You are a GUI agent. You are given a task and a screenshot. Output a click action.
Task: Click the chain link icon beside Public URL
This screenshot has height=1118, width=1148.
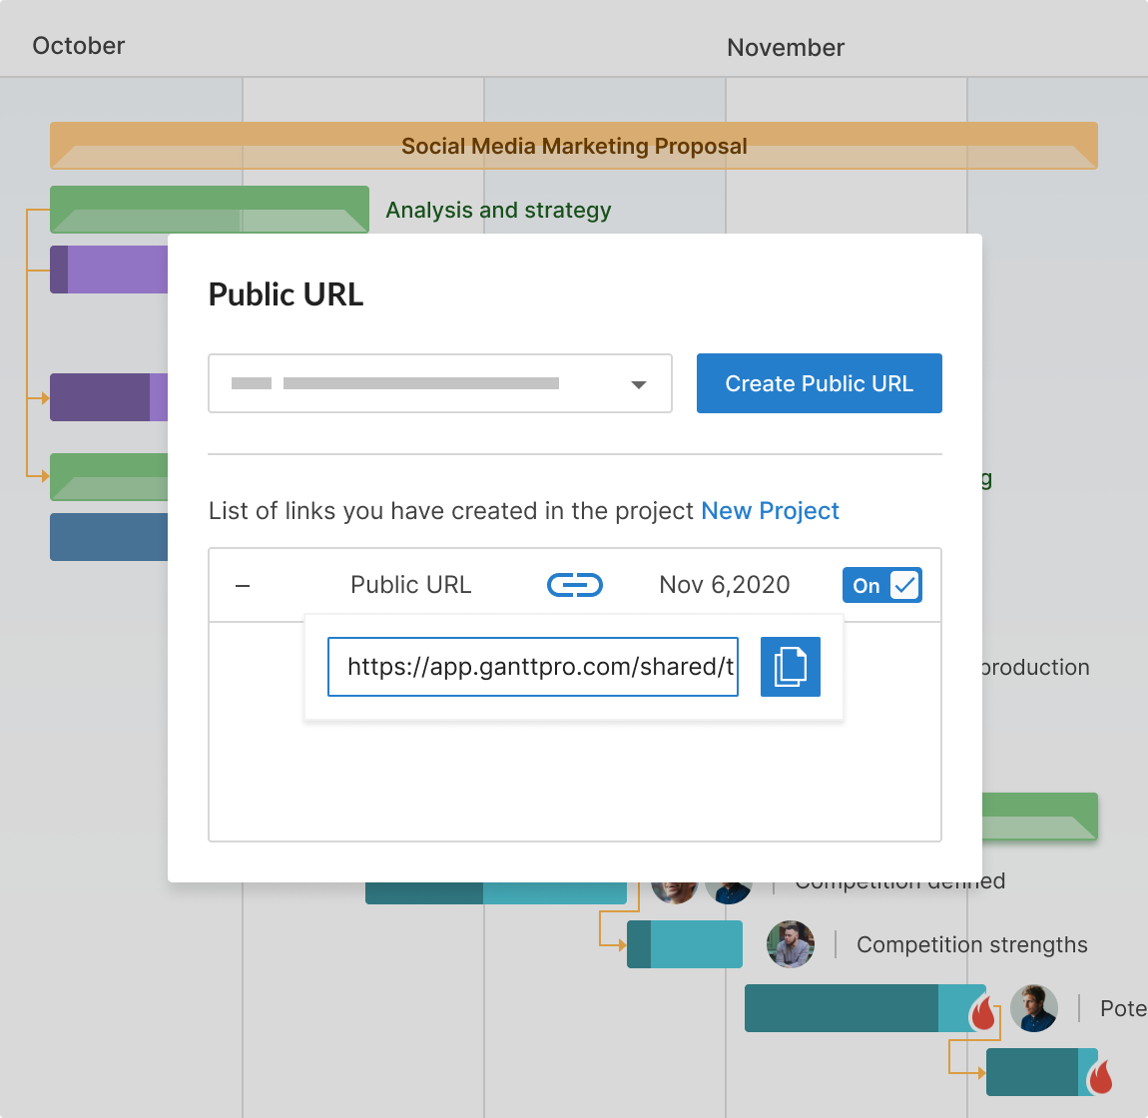tap(574, 585)
